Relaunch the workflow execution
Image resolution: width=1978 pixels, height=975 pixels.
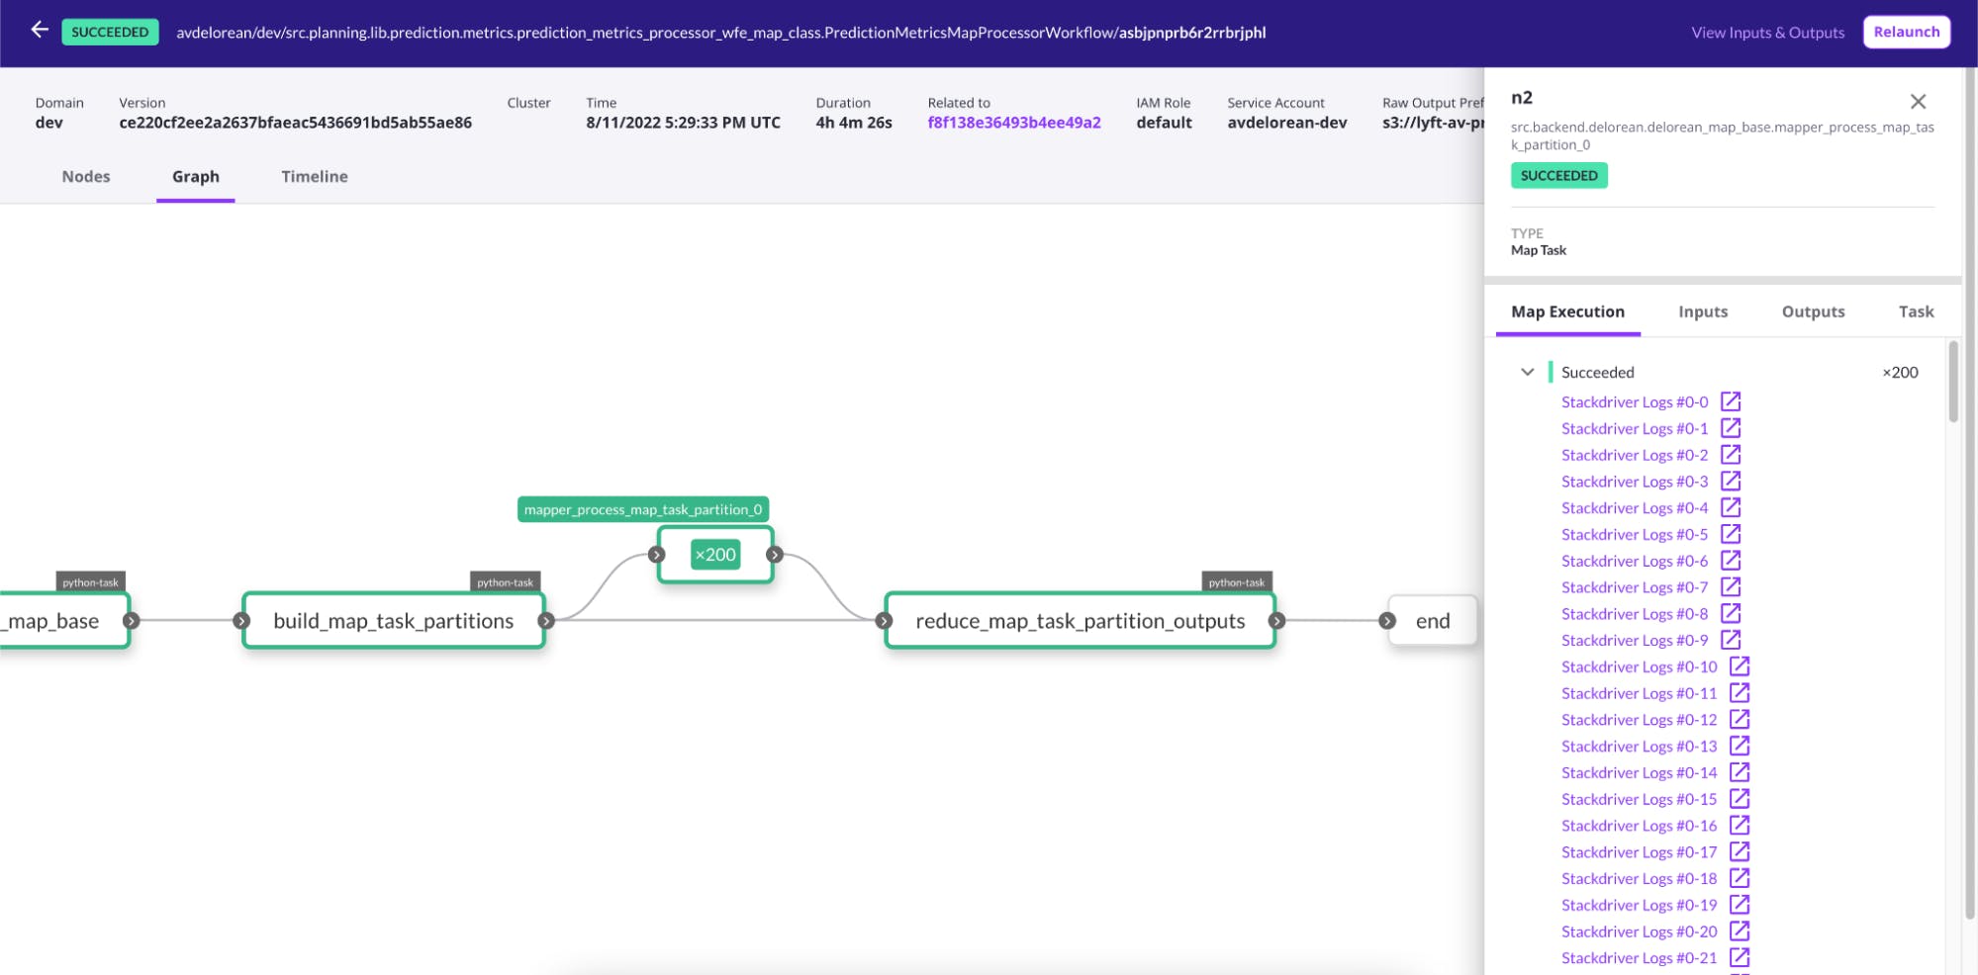point(1907,31)
